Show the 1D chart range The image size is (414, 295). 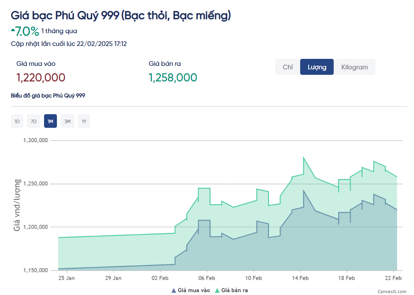17,122
